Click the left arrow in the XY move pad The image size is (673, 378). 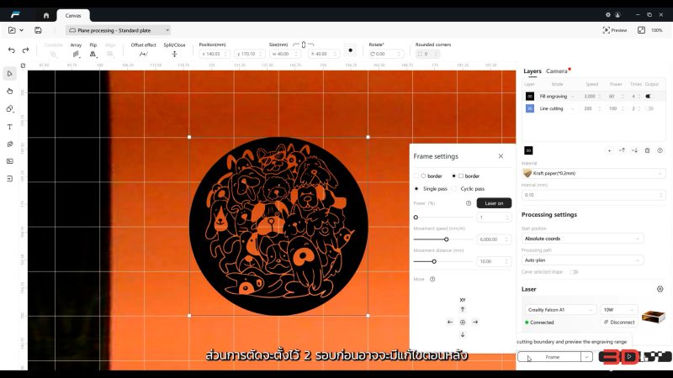pos(450,322)
